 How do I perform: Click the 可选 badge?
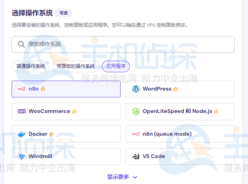tap(63, 13)
